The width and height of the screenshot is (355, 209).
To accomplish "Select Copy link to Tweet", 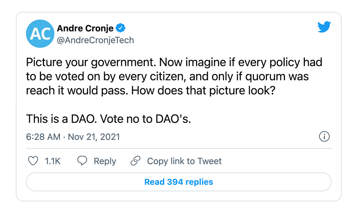I will pos(184,161).
